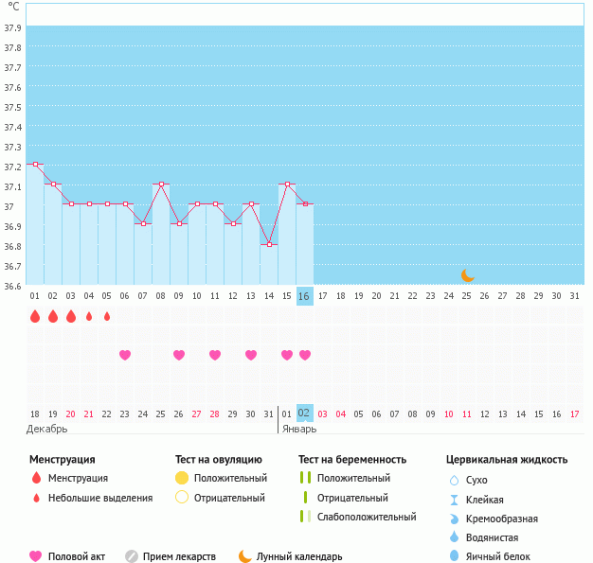
Task: Click the moon icon on cycle day 25
Action: (x=467, y=275)
